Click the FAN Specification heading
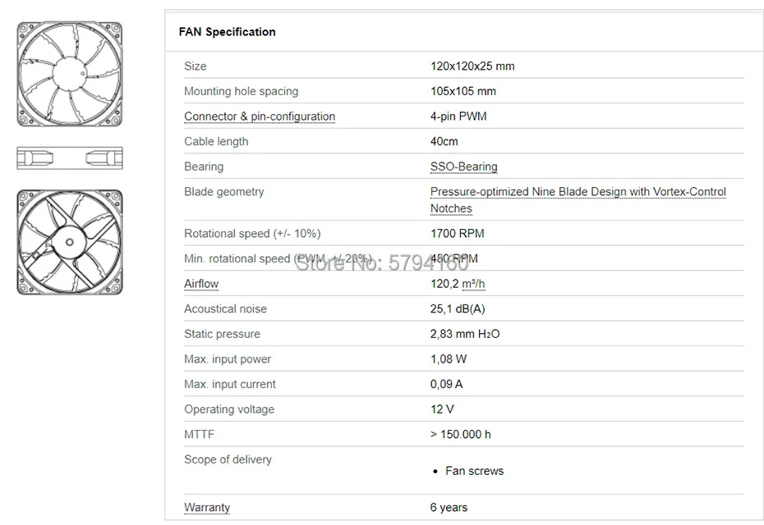This screenshot has height=525, width=764. pyautogui.click(x=228, y=32)
